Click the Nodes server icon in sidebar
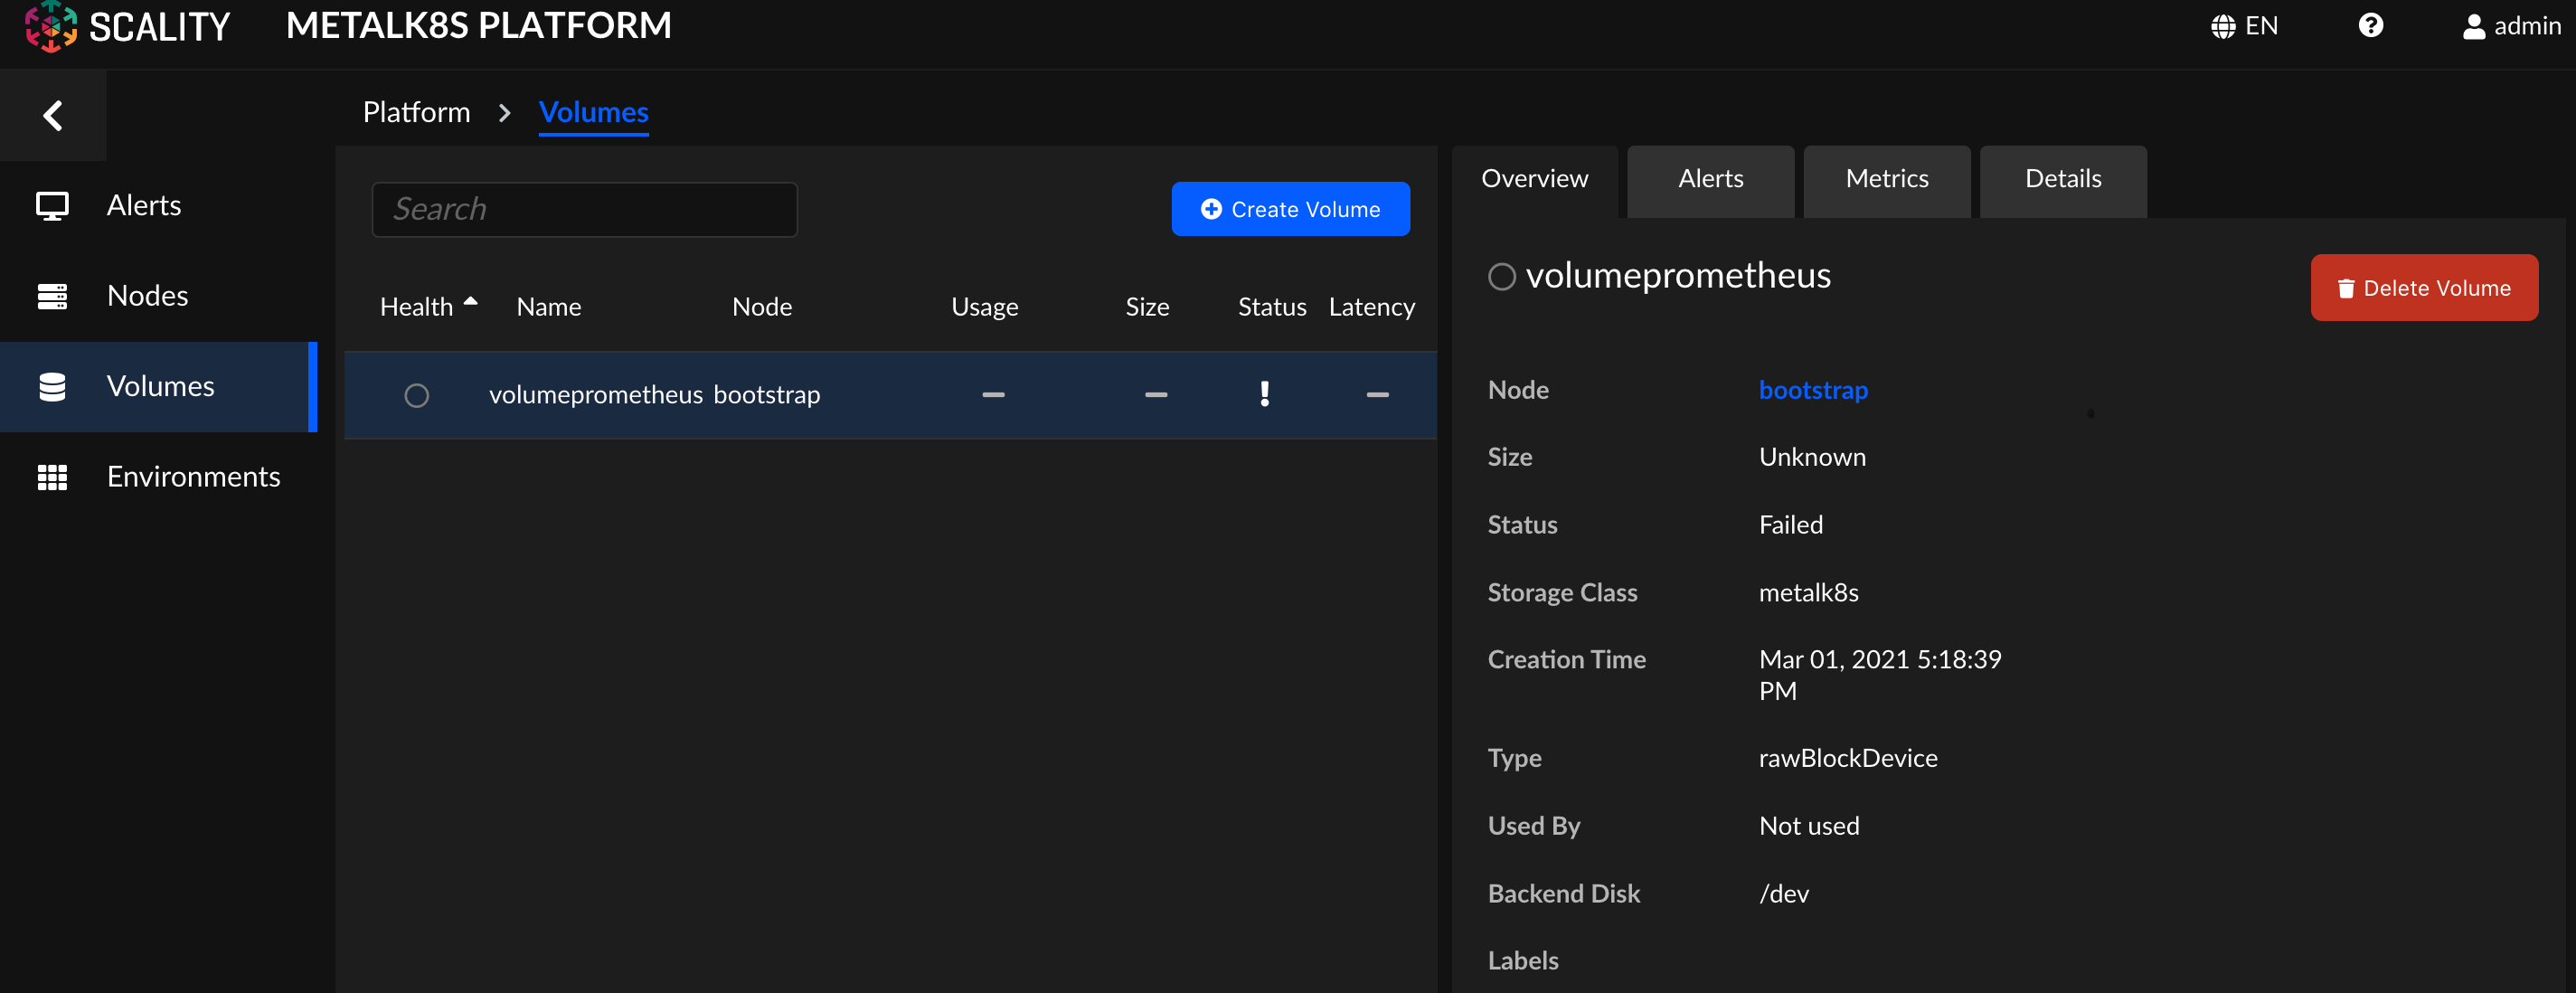Screen dimensions: 2576x993 tap(52, 296)
